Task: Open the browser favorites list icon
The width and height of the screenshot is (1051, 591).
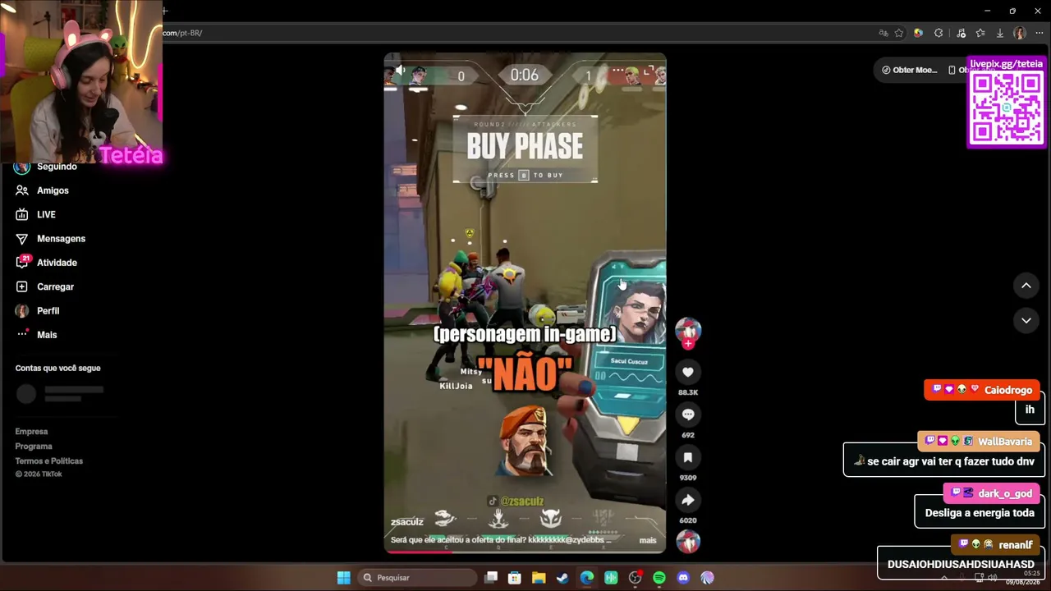Action: (x=980, y=33)
